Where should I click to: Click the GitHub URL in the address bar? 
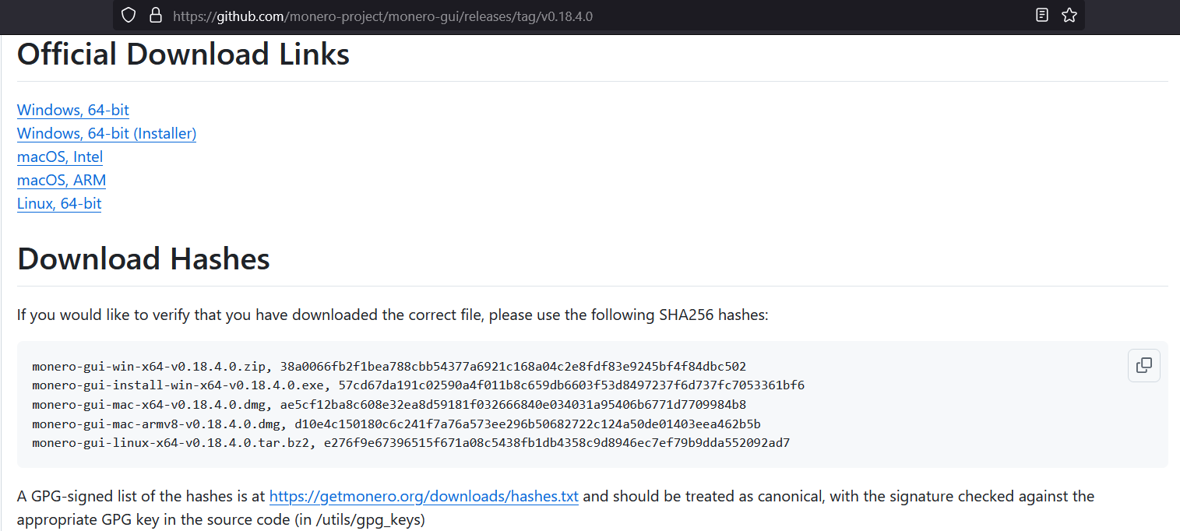pos(382,16)
